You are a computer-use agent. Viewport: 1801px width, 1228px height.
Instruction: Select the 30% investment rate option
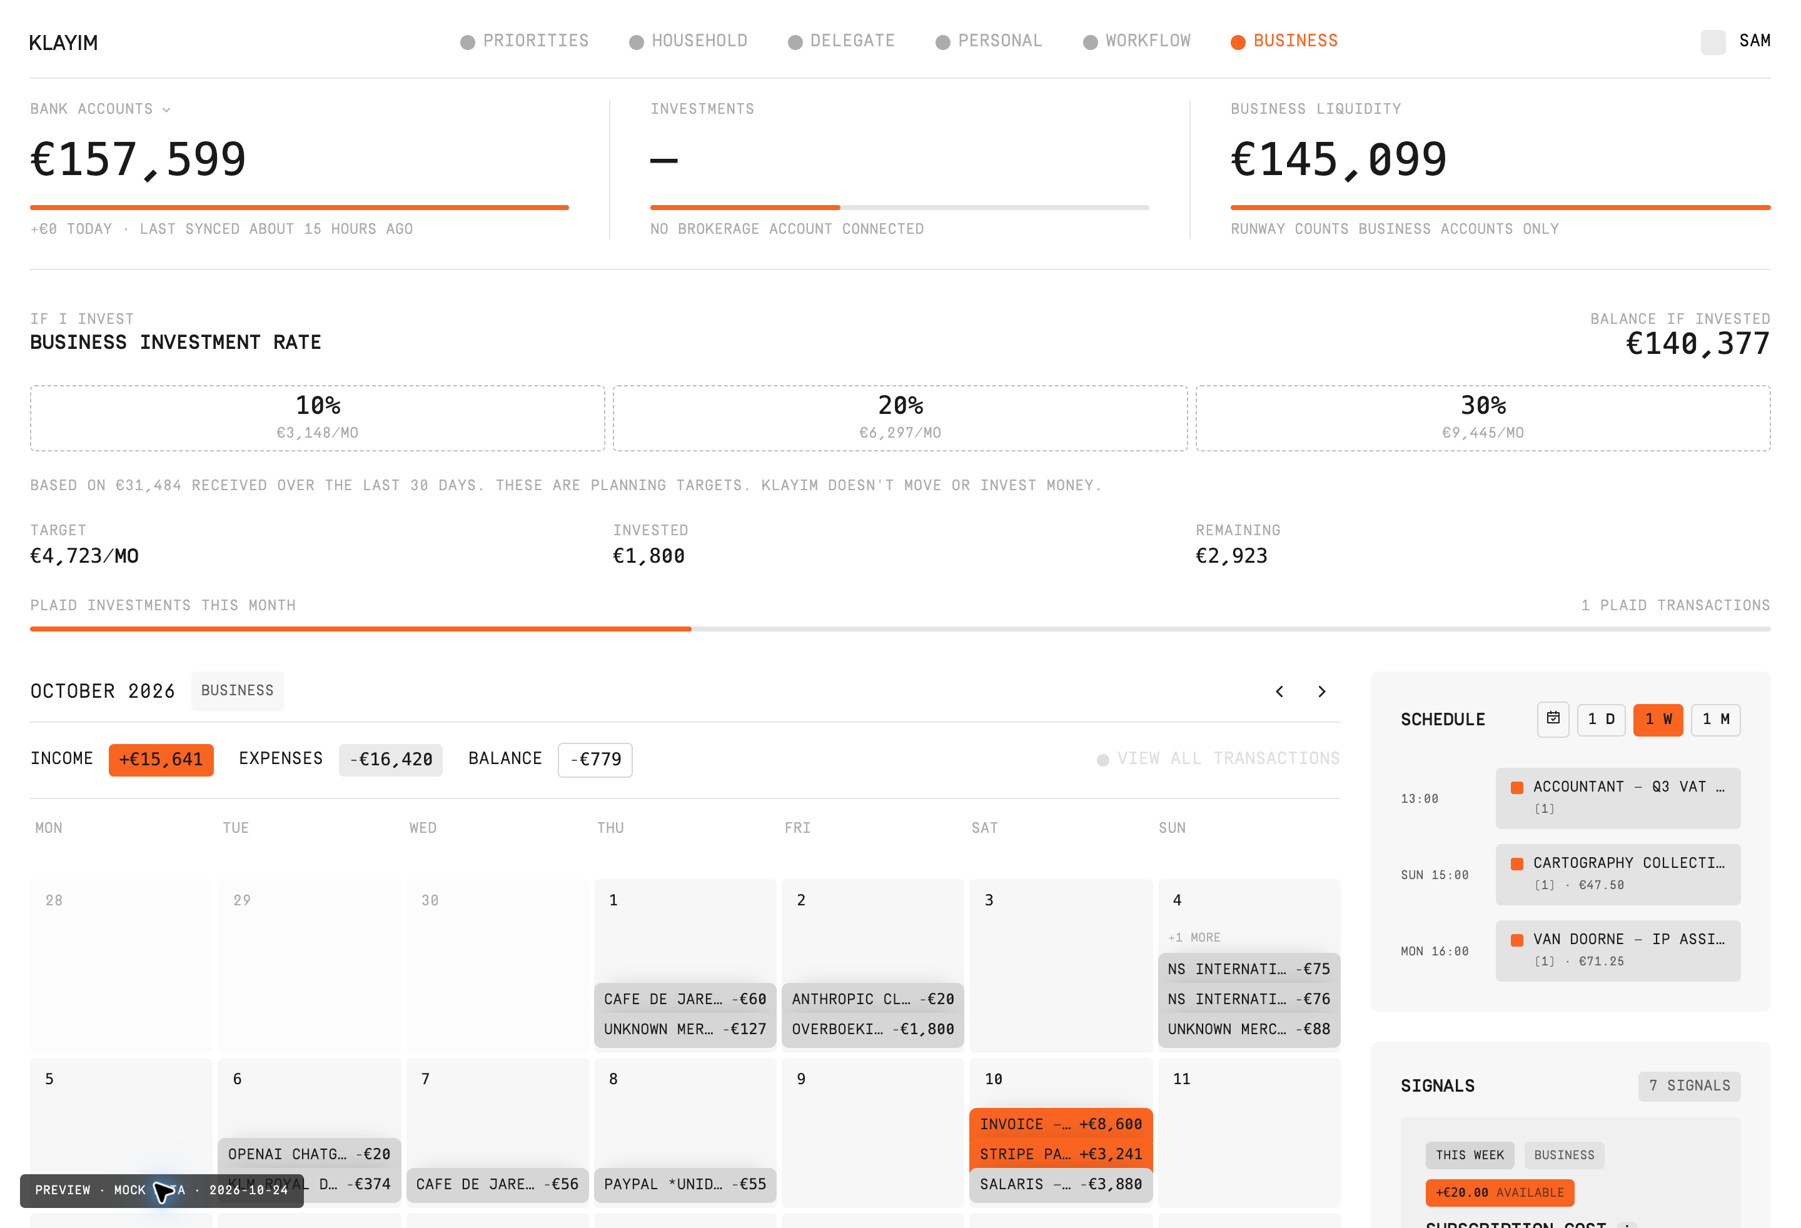click(1483, 418)
